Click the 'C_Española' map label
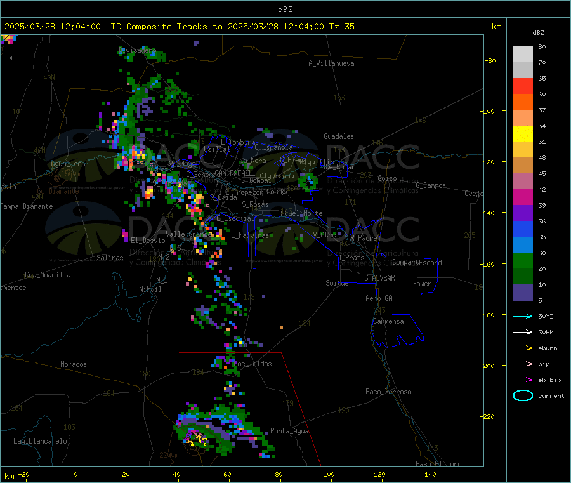 point(274,147)
